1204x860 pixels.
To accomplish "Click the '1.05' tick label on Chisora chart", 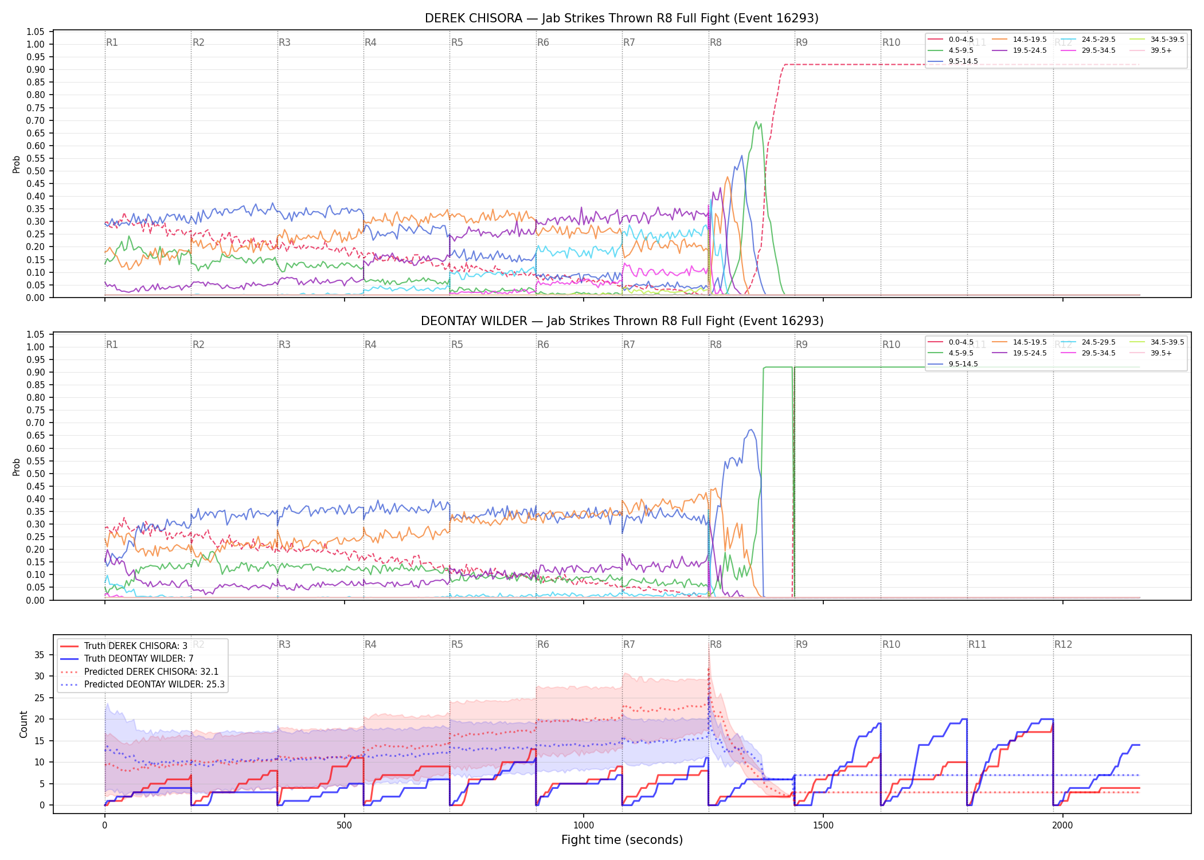I will coord(36,32).
